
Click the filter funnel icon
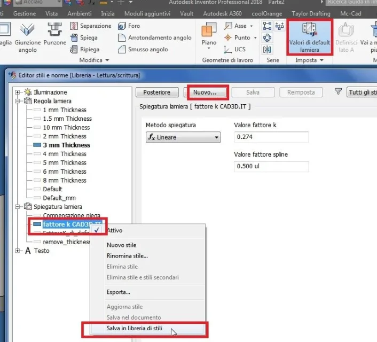(x=338, y=91)
